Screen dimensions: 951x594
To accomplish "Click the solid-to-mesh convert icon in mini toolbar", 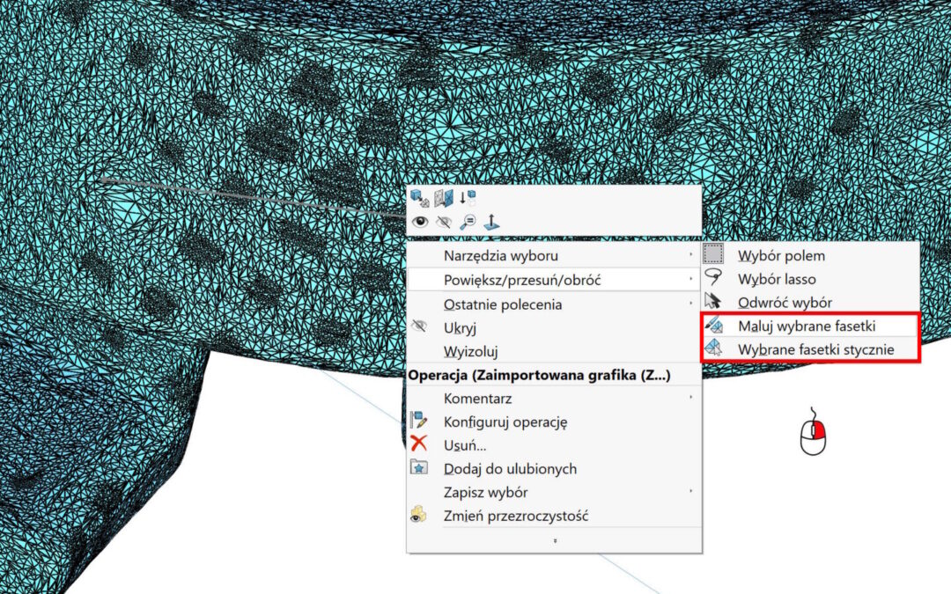I will (420, 198).
